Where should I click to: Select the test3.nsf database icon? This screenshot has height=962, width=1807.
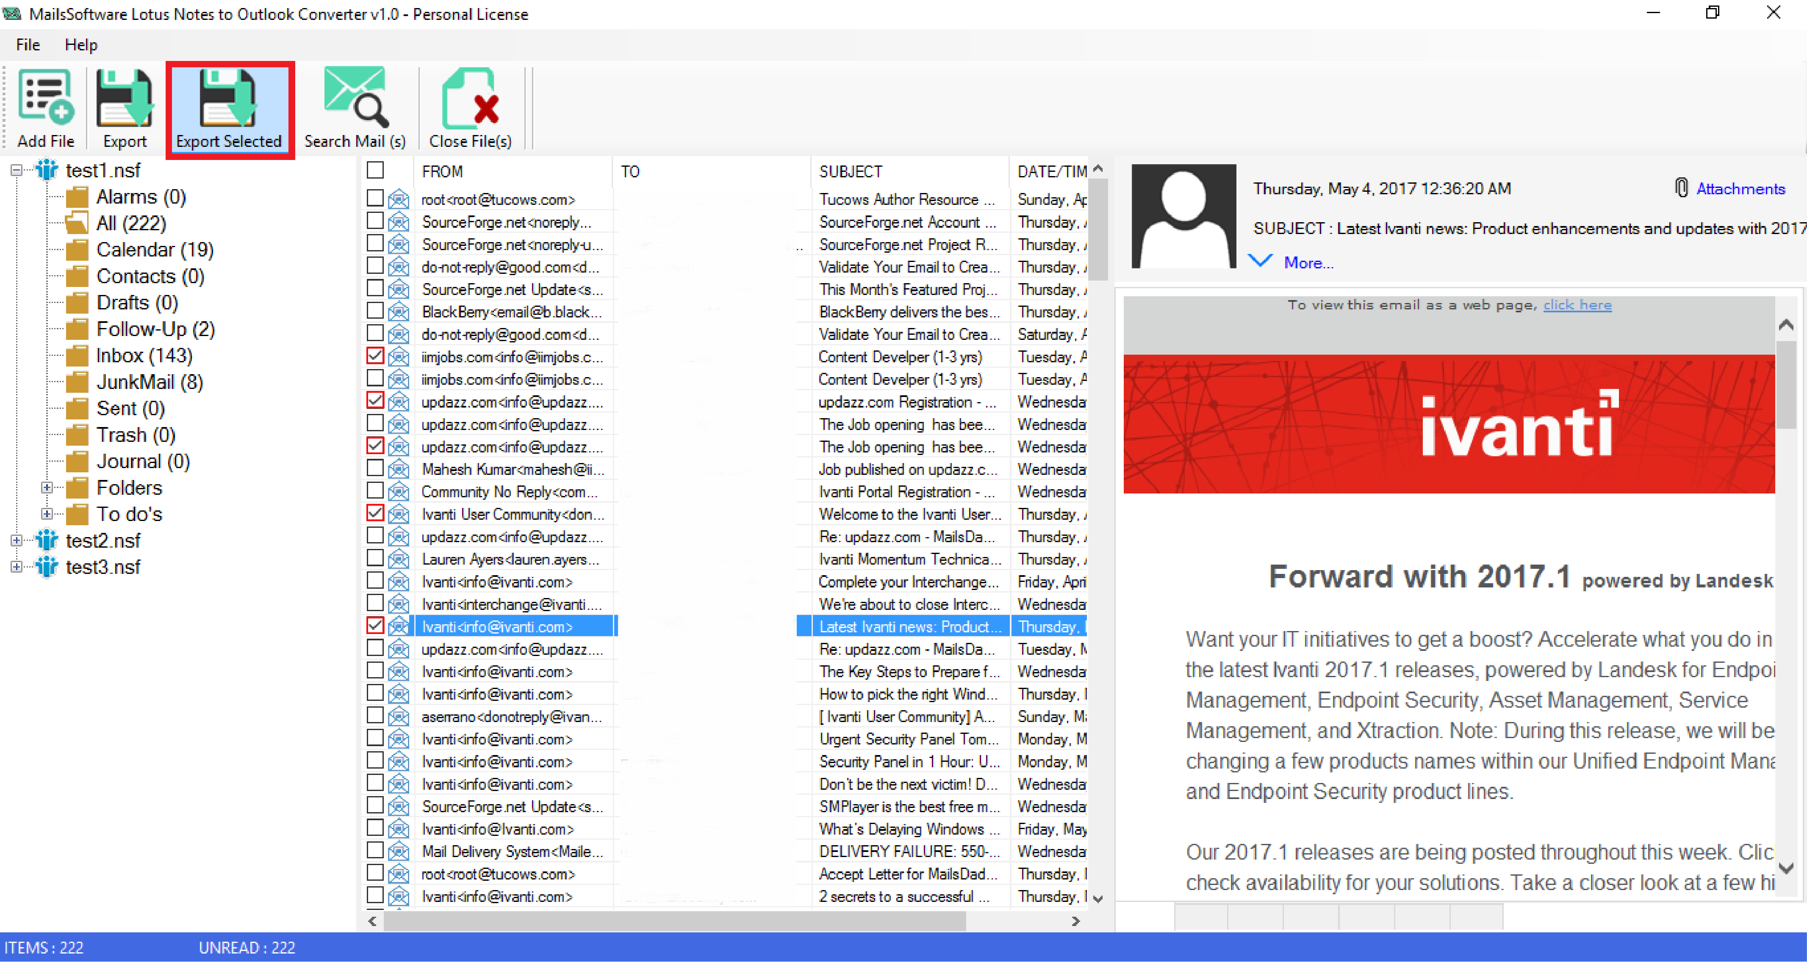pos(47,566)
